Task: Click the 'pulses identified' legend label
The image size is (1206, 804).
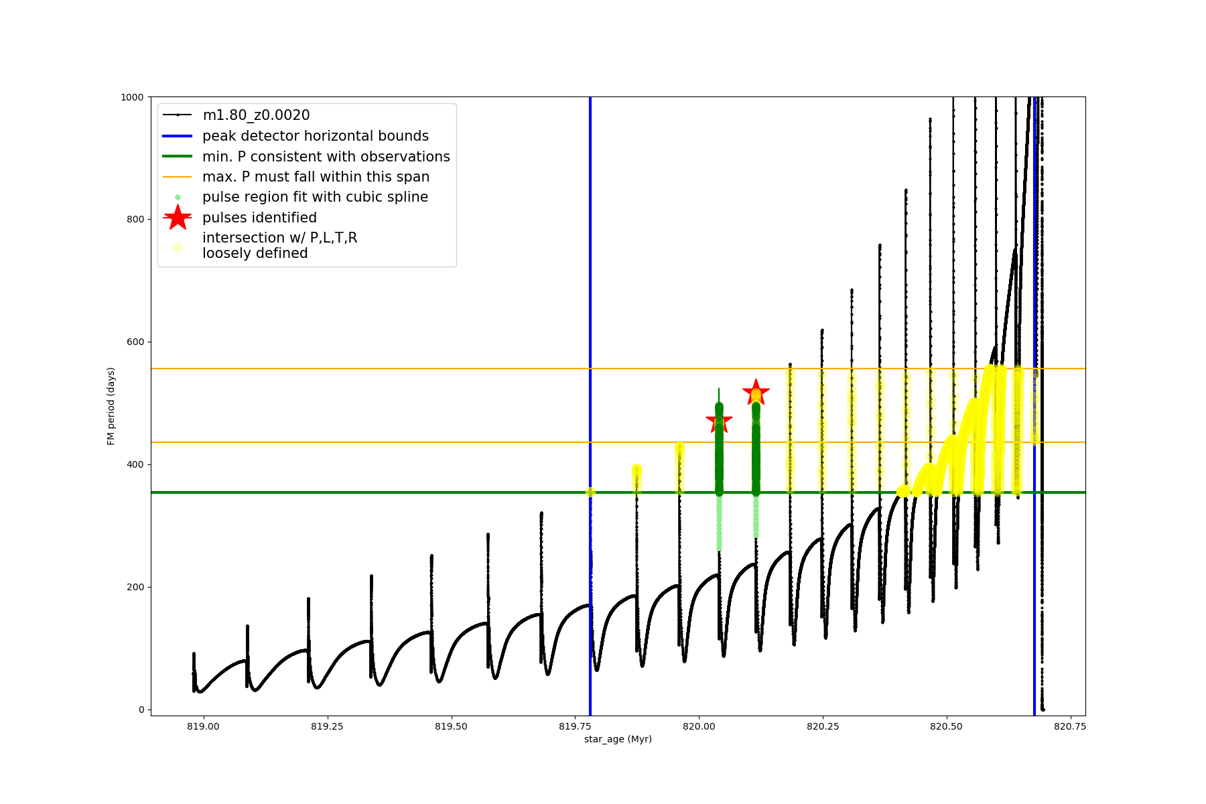Action: coord(259,218)
